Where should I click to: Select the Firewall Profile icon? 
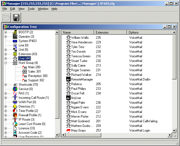tap(15, 115)
